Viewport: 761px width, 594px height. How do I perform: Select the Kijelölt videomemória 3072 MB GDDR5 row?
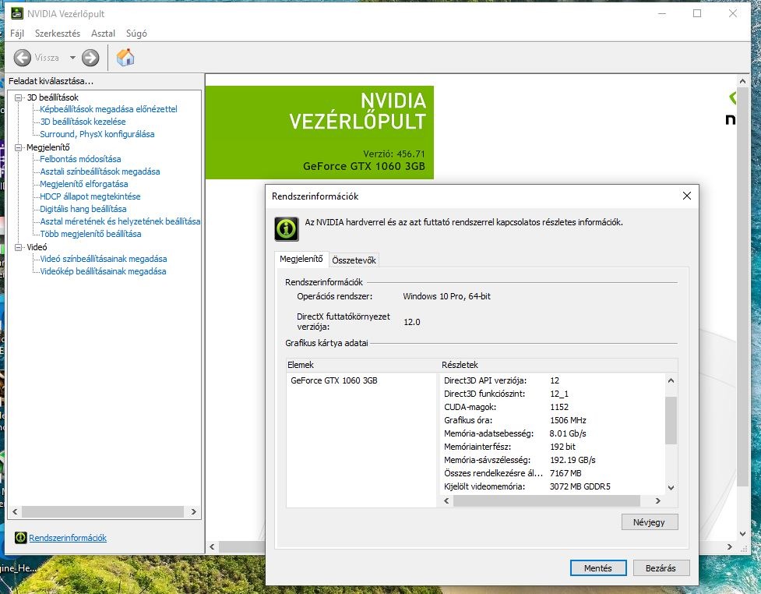(x=527, y=486)
